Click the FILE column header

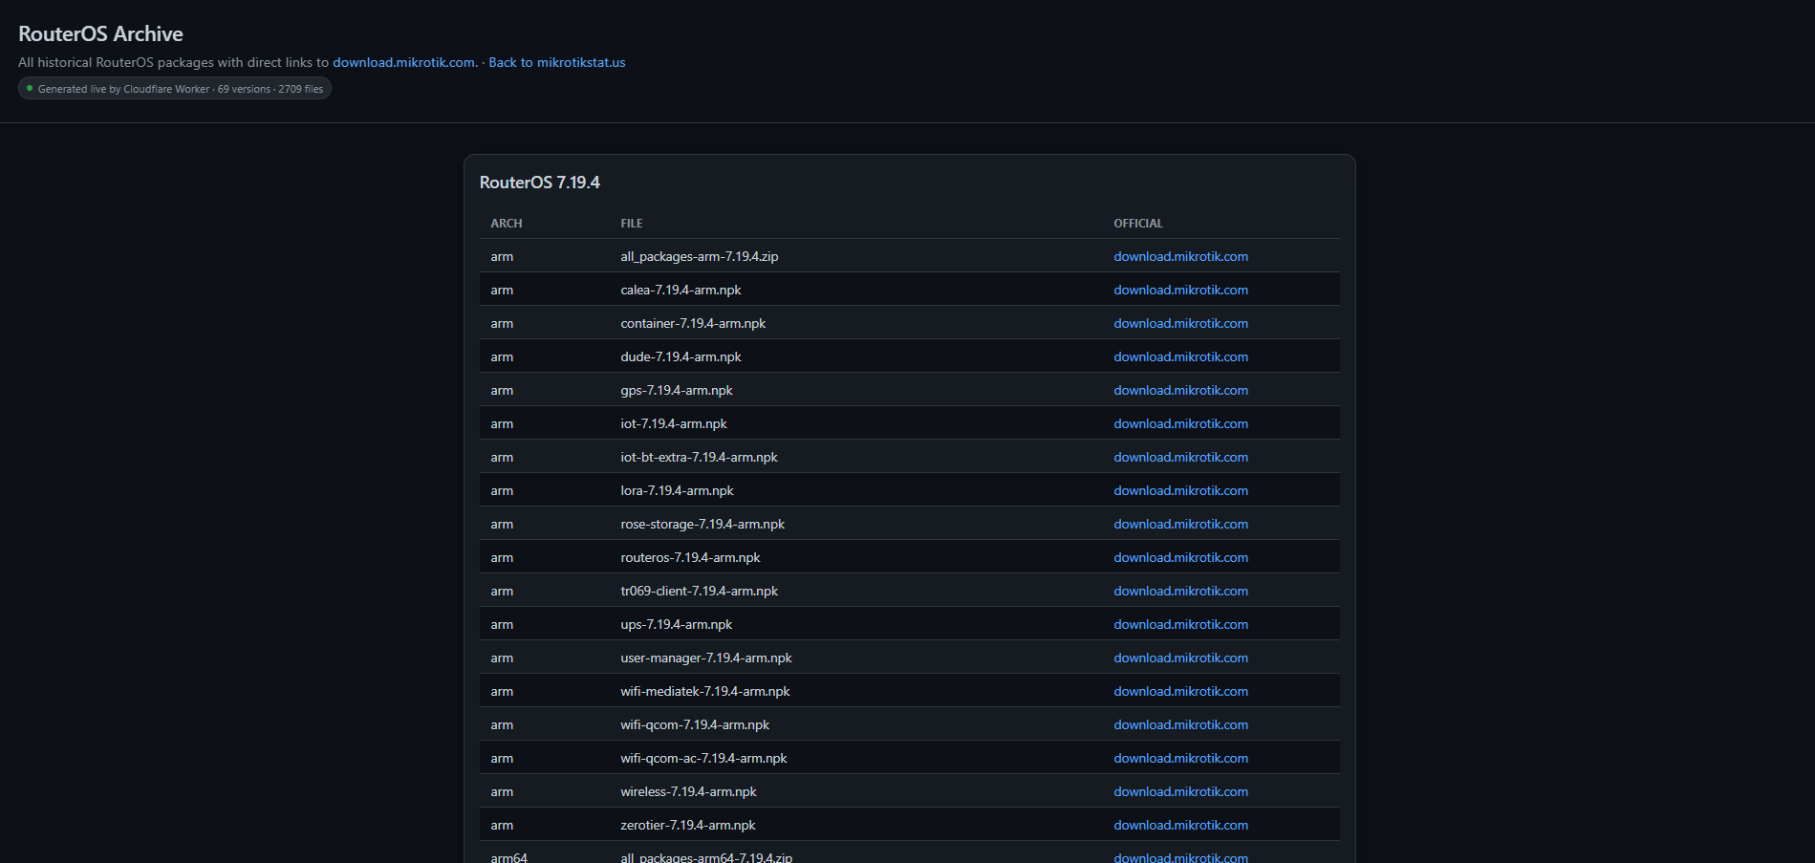632,224
